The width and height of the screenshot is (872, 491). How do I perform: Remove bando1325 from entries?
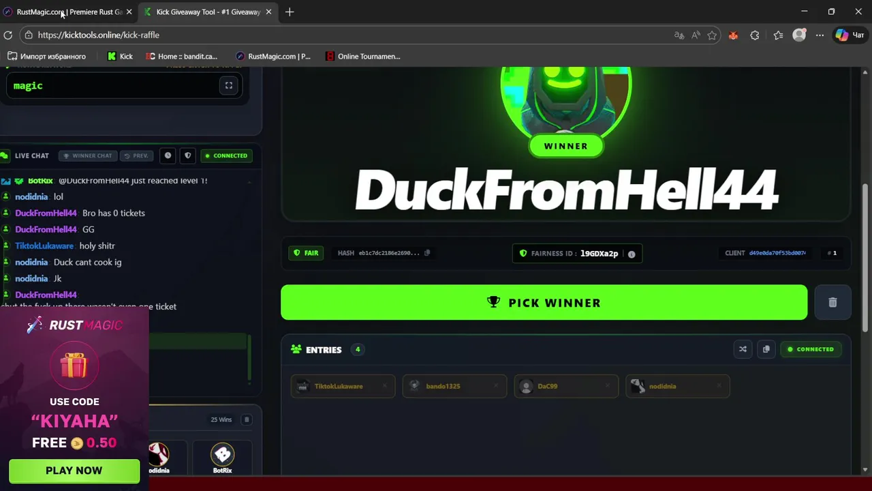[496, 386]
